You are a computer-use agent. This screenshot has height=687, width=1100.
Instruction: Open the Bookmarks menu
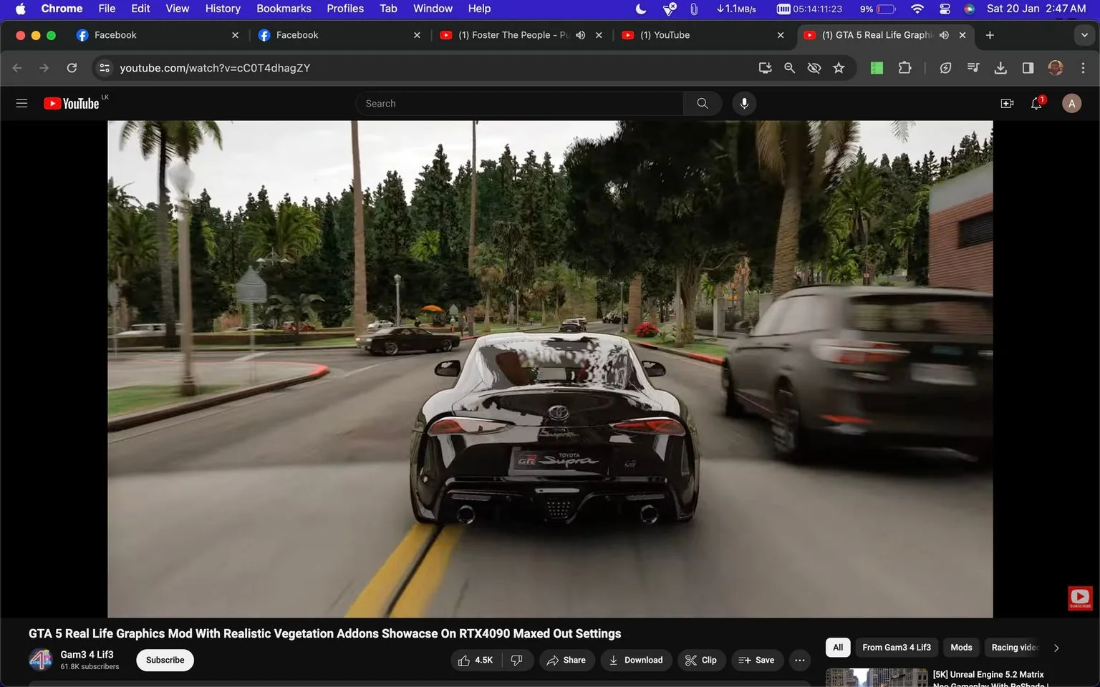284,9
